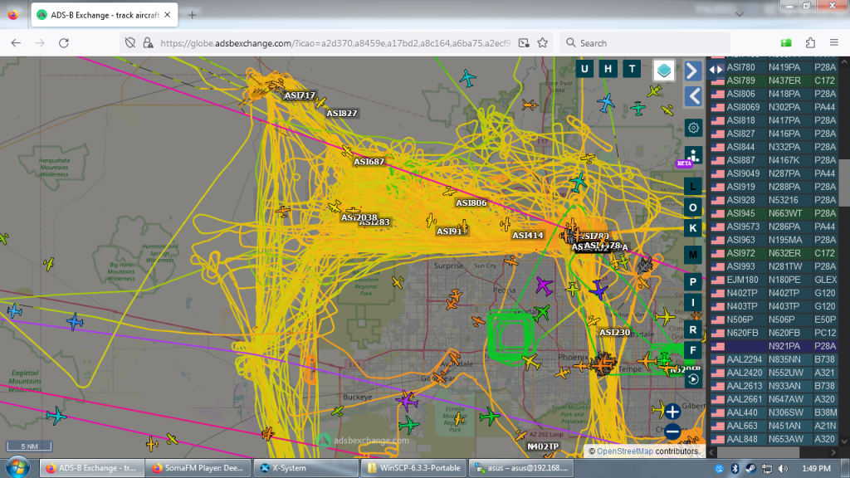Open X-System taskbar window

305,468
